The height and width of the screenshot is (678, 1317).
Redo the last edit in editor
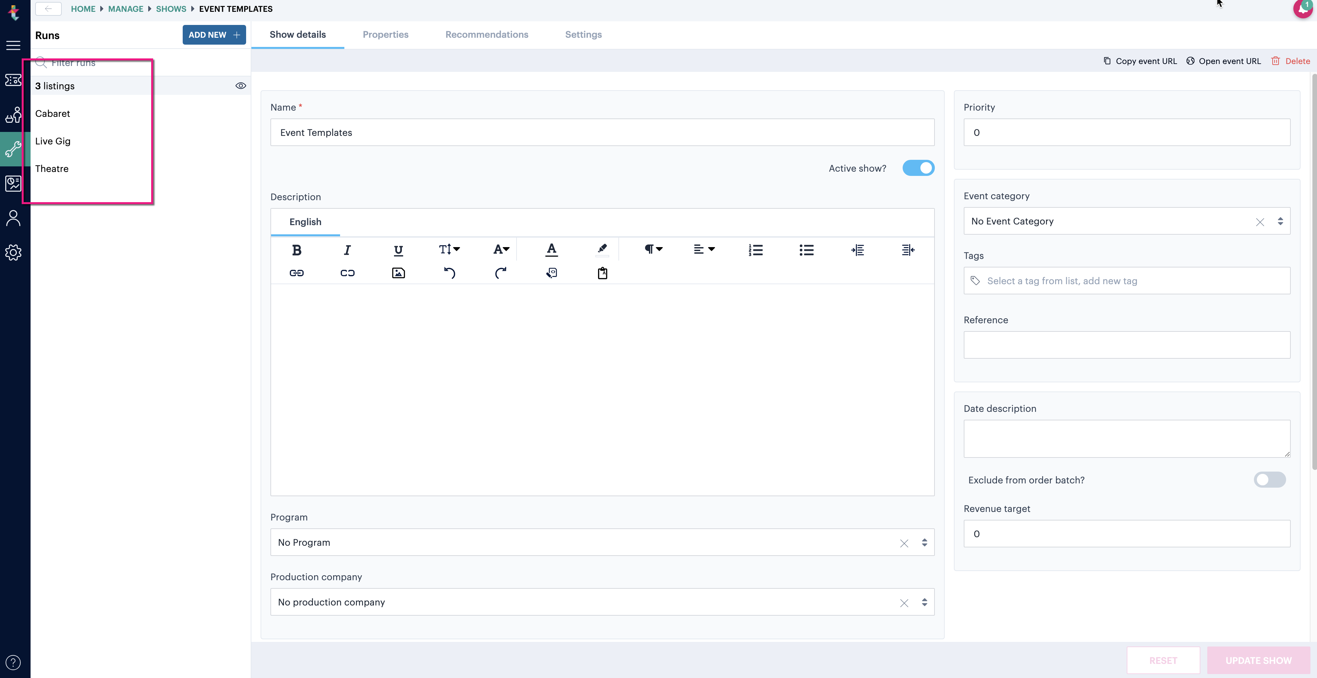(x=500, y=273)
